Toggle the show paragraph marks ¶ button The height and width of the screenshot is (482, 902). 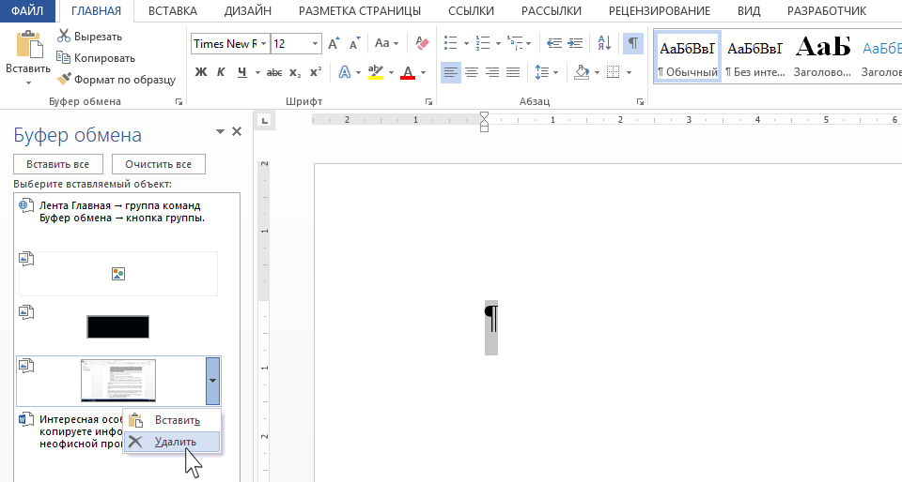(632, 43)
